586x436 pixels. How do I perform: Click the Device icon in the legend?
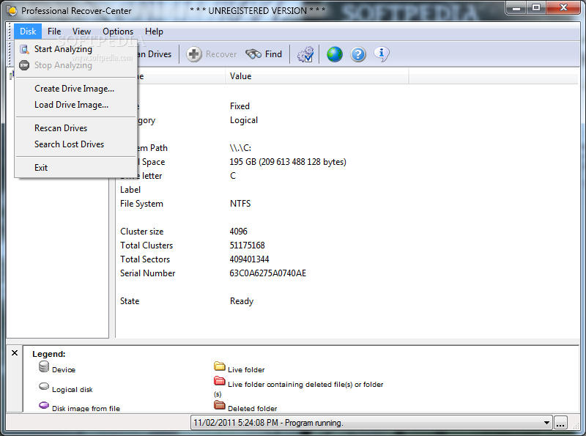[x=44, y=367]
